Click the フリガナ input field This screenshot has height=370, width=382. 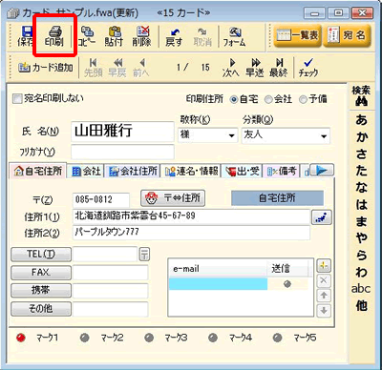(122, 152)
